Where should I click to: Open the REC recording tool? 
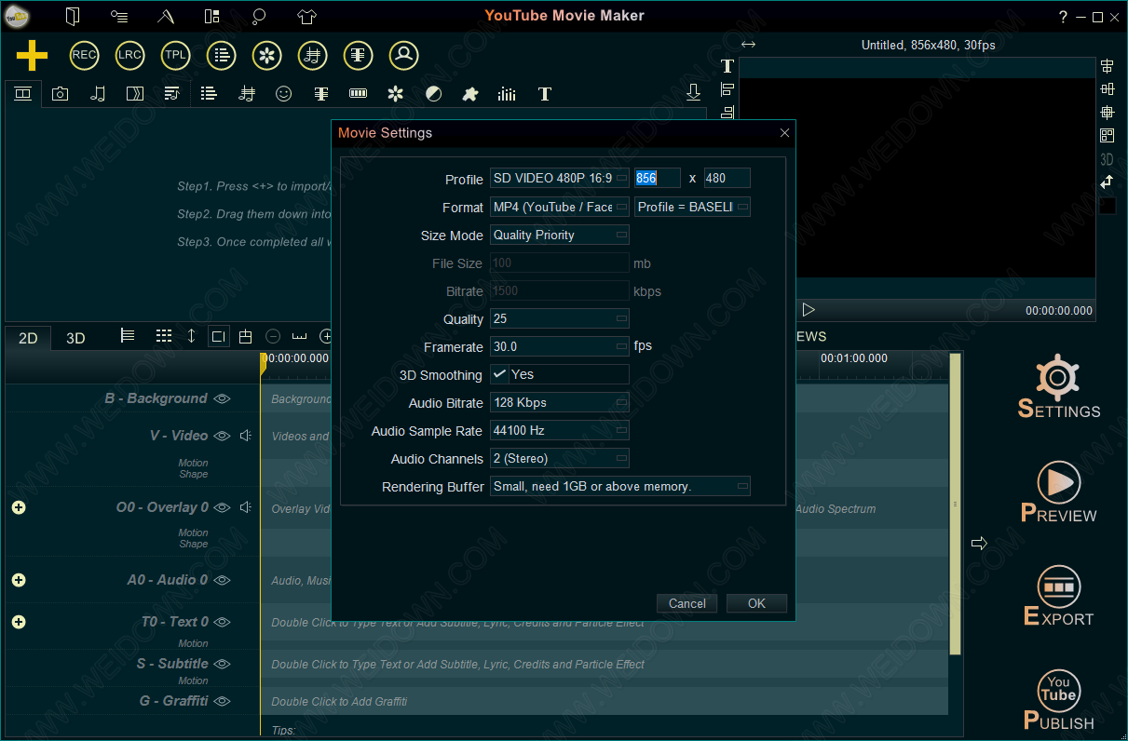(x=84, y=55)
